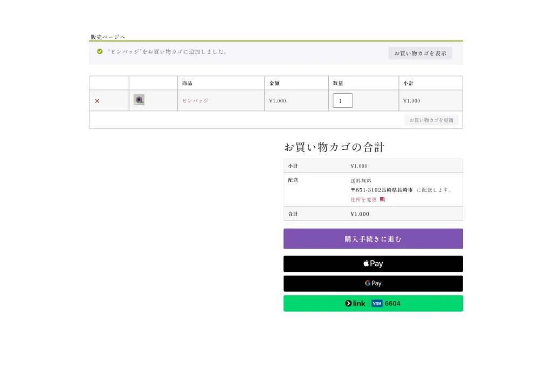The width and height of the screenshot is (552, 392).
Task: Click the green success checkmark icon
Action: tap(100, 52)
